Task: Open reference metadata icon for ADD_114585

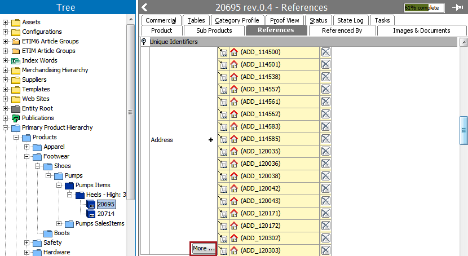Action: click(x=223, y=139)
